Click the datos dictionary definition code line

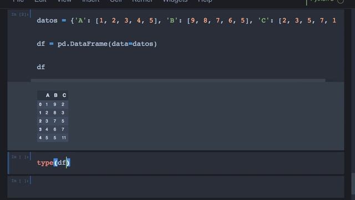click(x=186, y=21)
